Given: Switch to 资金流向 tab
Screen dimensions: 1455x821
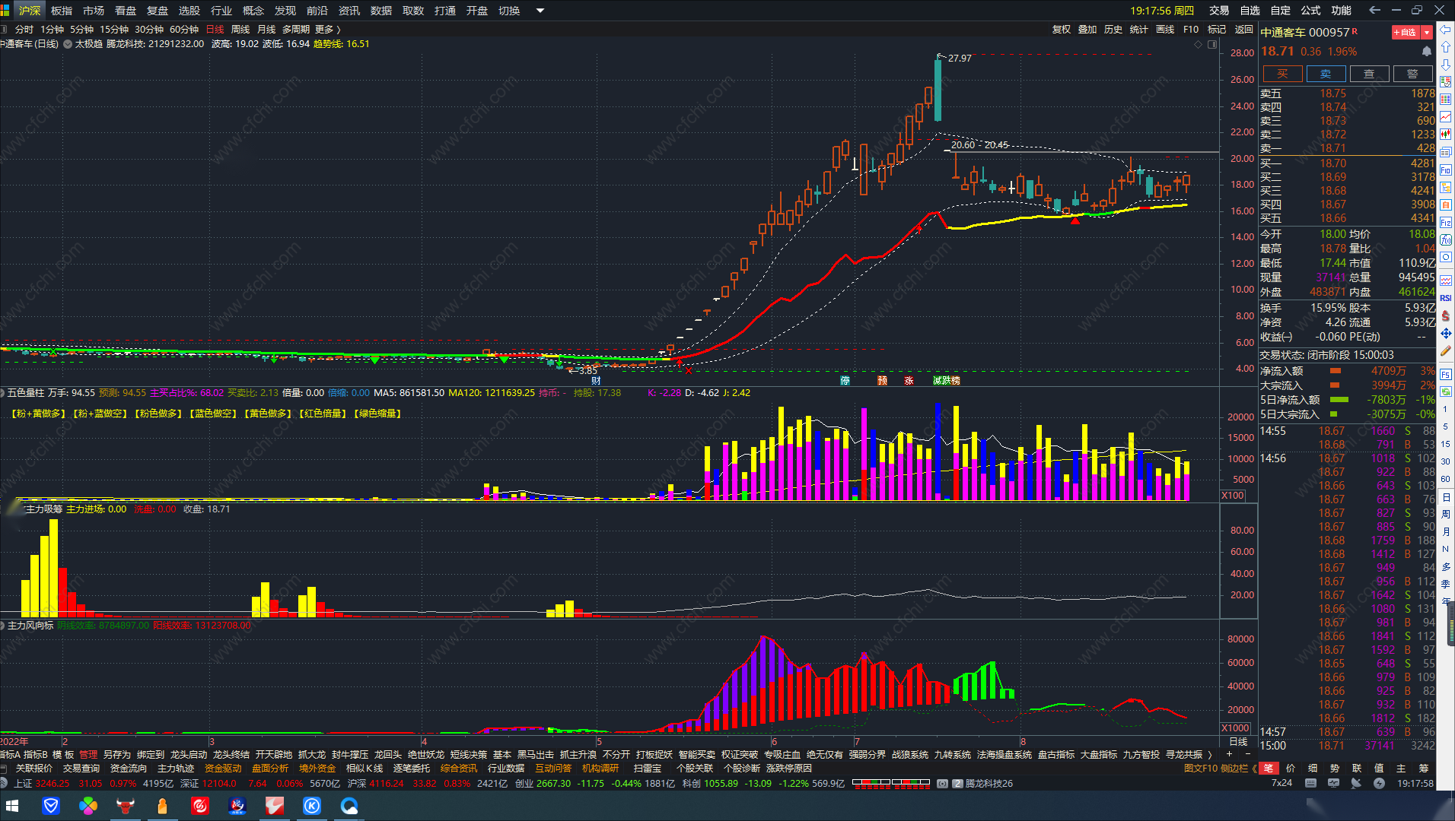Looking at the screenshot, I should [129, 769].
